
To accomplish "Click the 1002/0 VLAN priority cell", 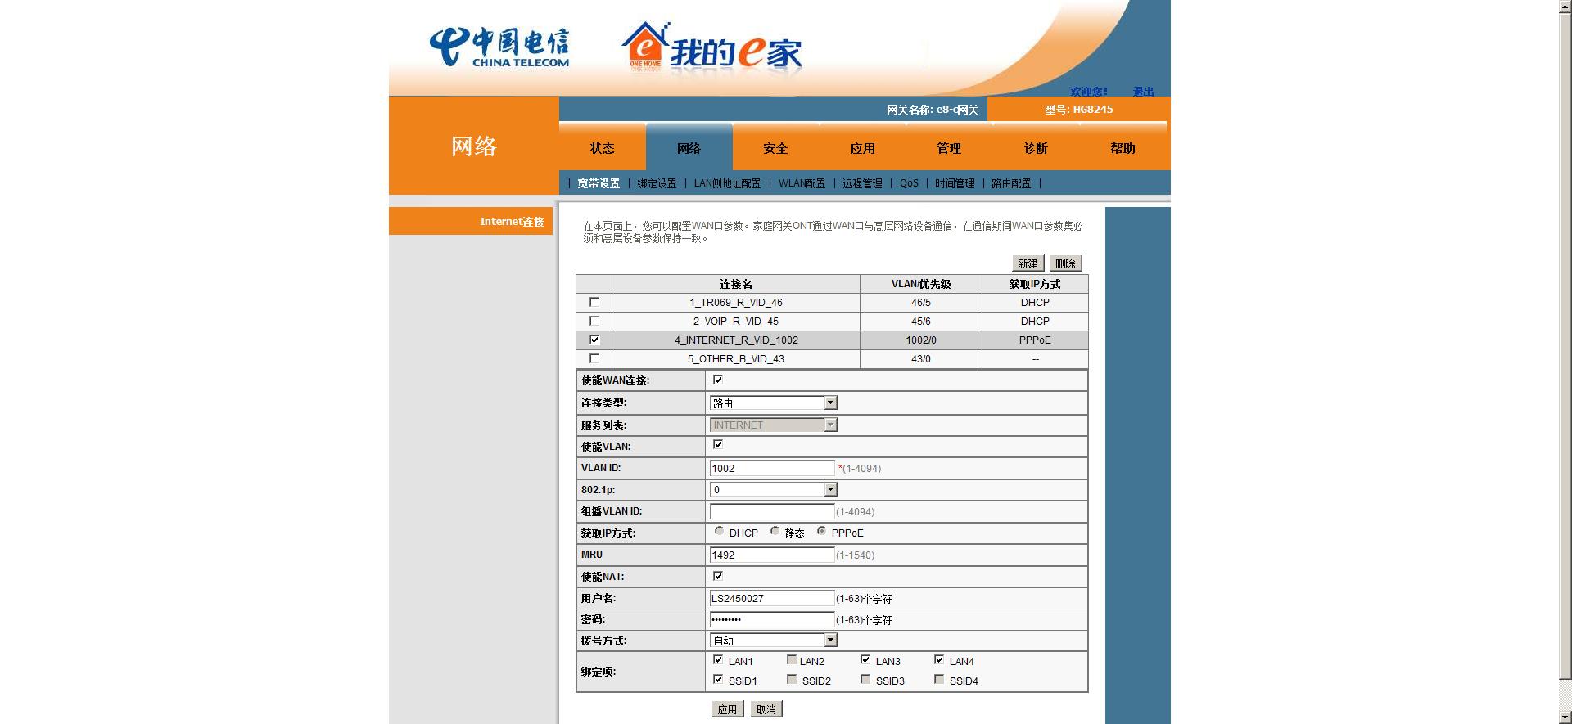I will pyautogui.click(x=921, y=340).
